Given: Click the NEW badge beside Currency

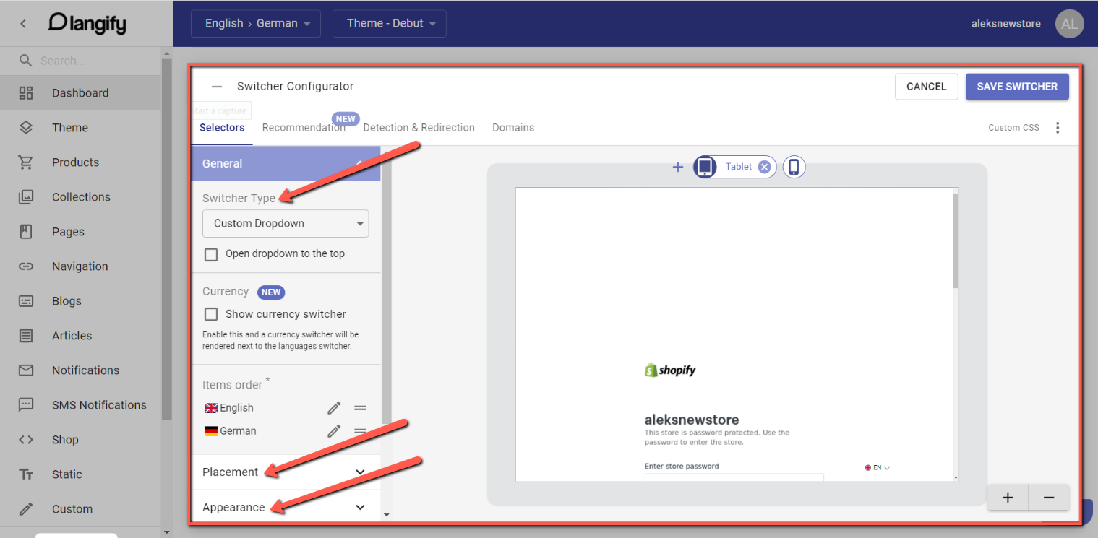Looking at the screenshot, I should tap(271, 292).
